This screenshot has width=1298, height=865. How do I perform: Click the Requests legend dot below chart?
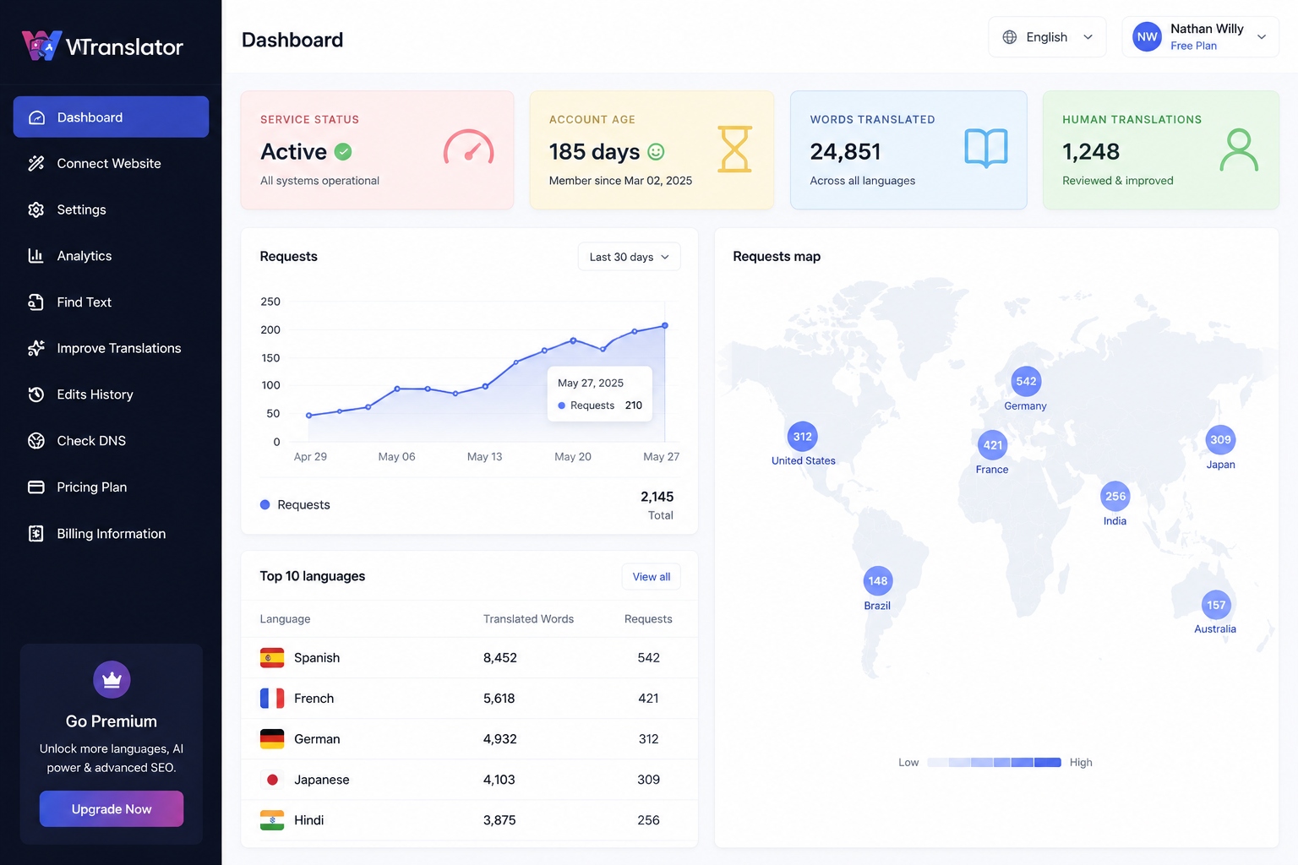pyautogui.click(x=265, y=505)
